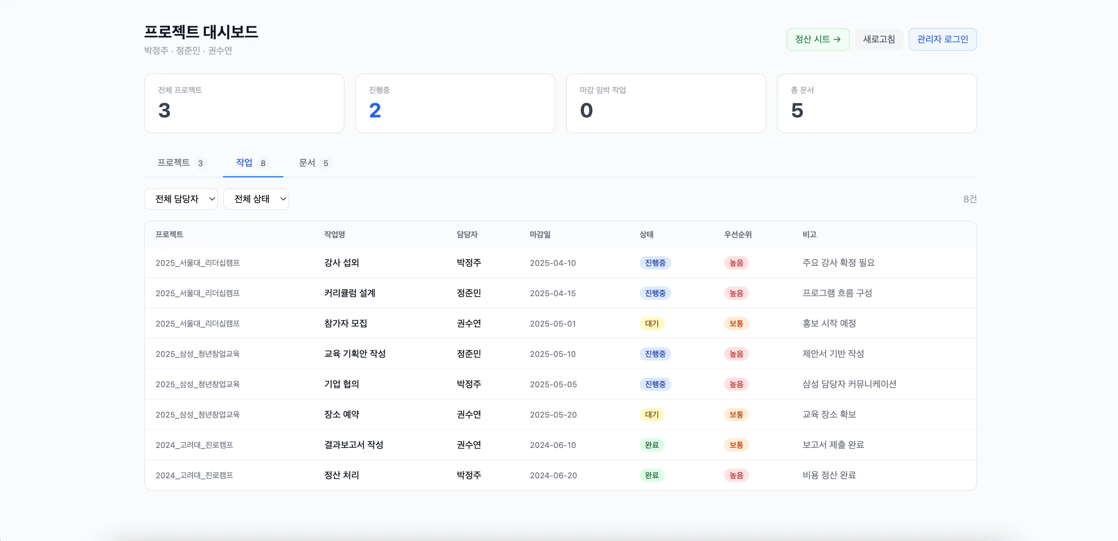Click the 마감 임박 작업 summary card

(666, 103)
